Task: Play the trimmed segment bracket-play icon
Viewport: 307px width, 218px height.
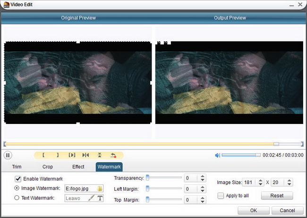Action: tap(72, 155)
